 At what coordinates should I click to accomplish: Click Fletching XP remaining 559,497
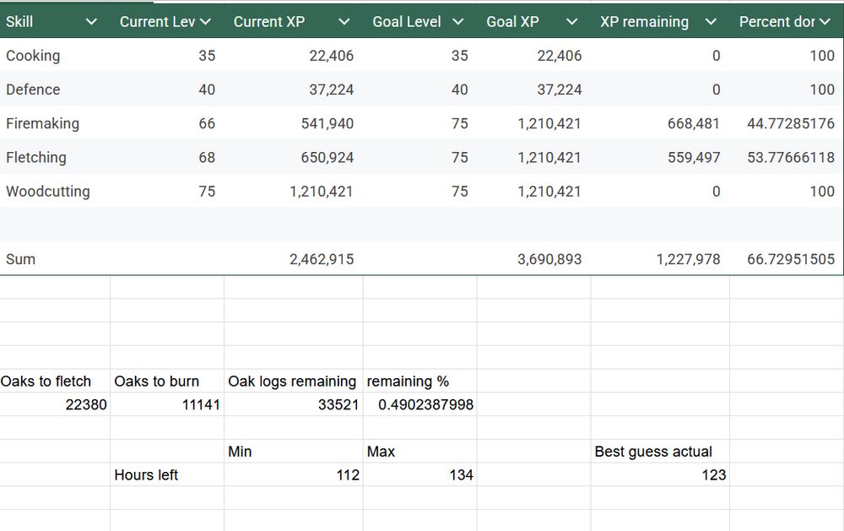click(693, 157)
